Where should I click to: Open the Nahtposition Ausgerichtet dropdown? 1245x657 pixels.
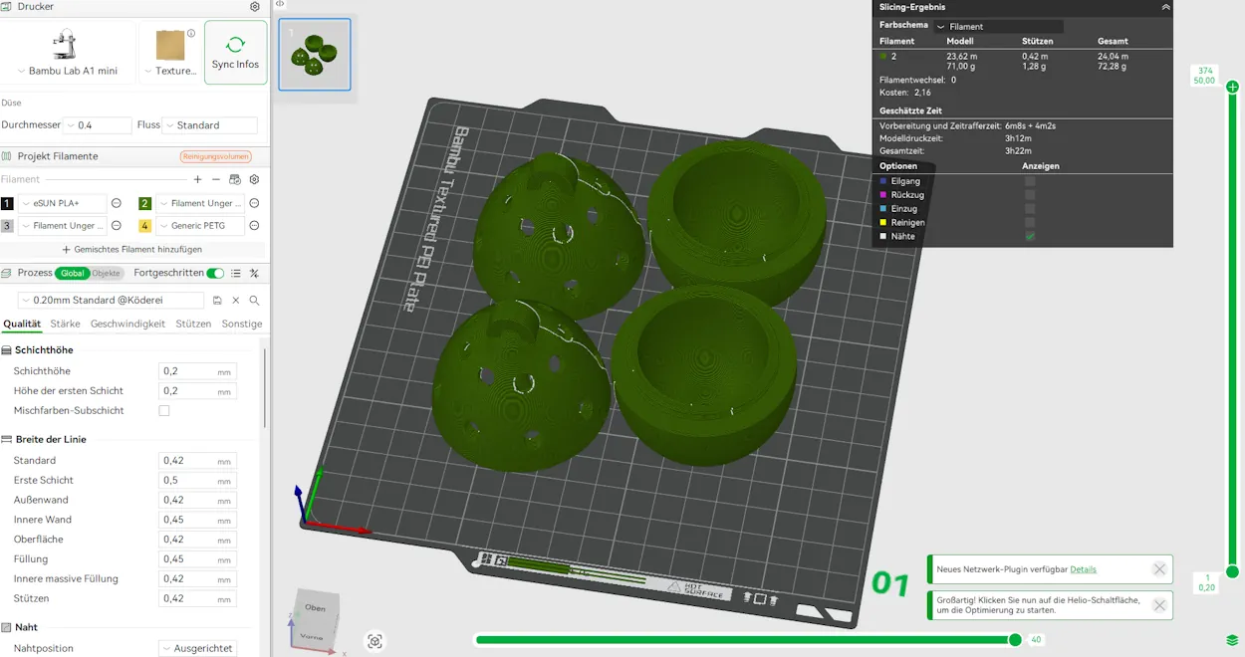tap(198, 648)
